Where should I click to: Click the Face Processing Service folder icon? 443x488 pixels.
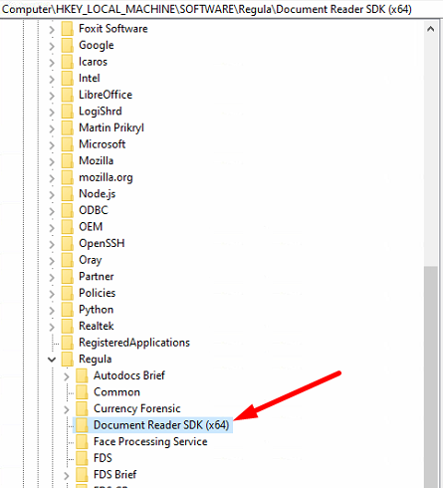tap(82, 442)
